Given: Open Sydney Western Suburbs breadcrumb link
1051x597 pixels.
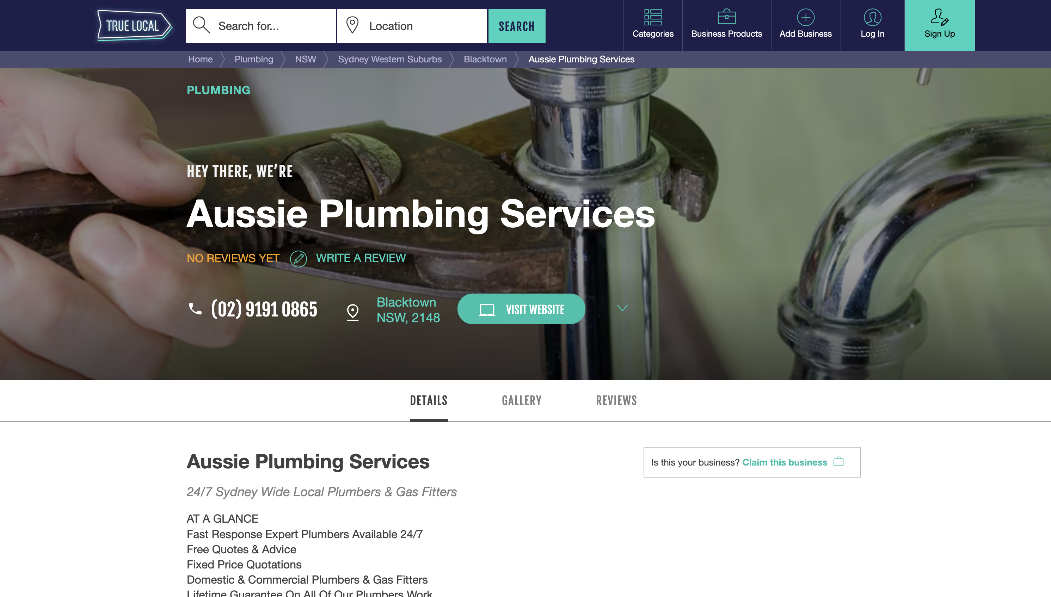Looking at the screenshot, I should pyautogui.click(x=389, y=59).
